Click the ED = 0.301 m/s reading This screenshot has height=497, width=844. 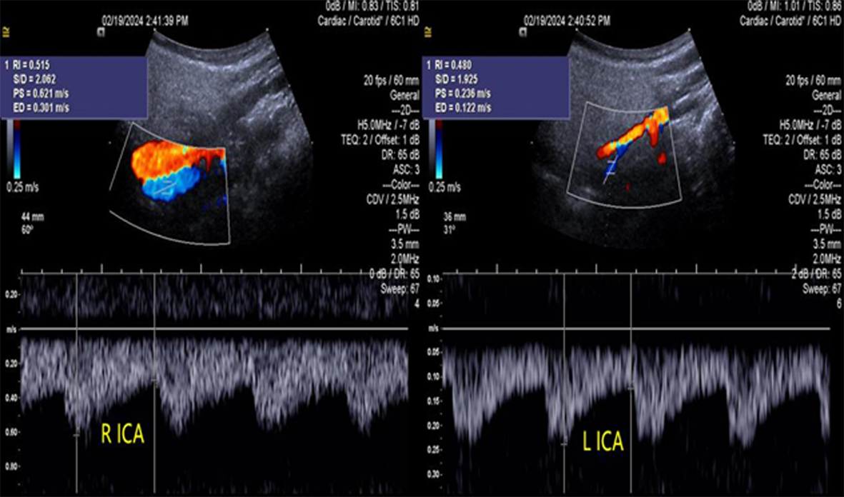tap(41, 108)
